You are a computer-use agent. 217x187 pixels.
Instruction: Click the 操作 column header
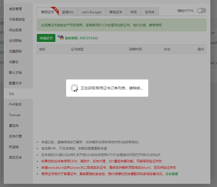[201, 49]
